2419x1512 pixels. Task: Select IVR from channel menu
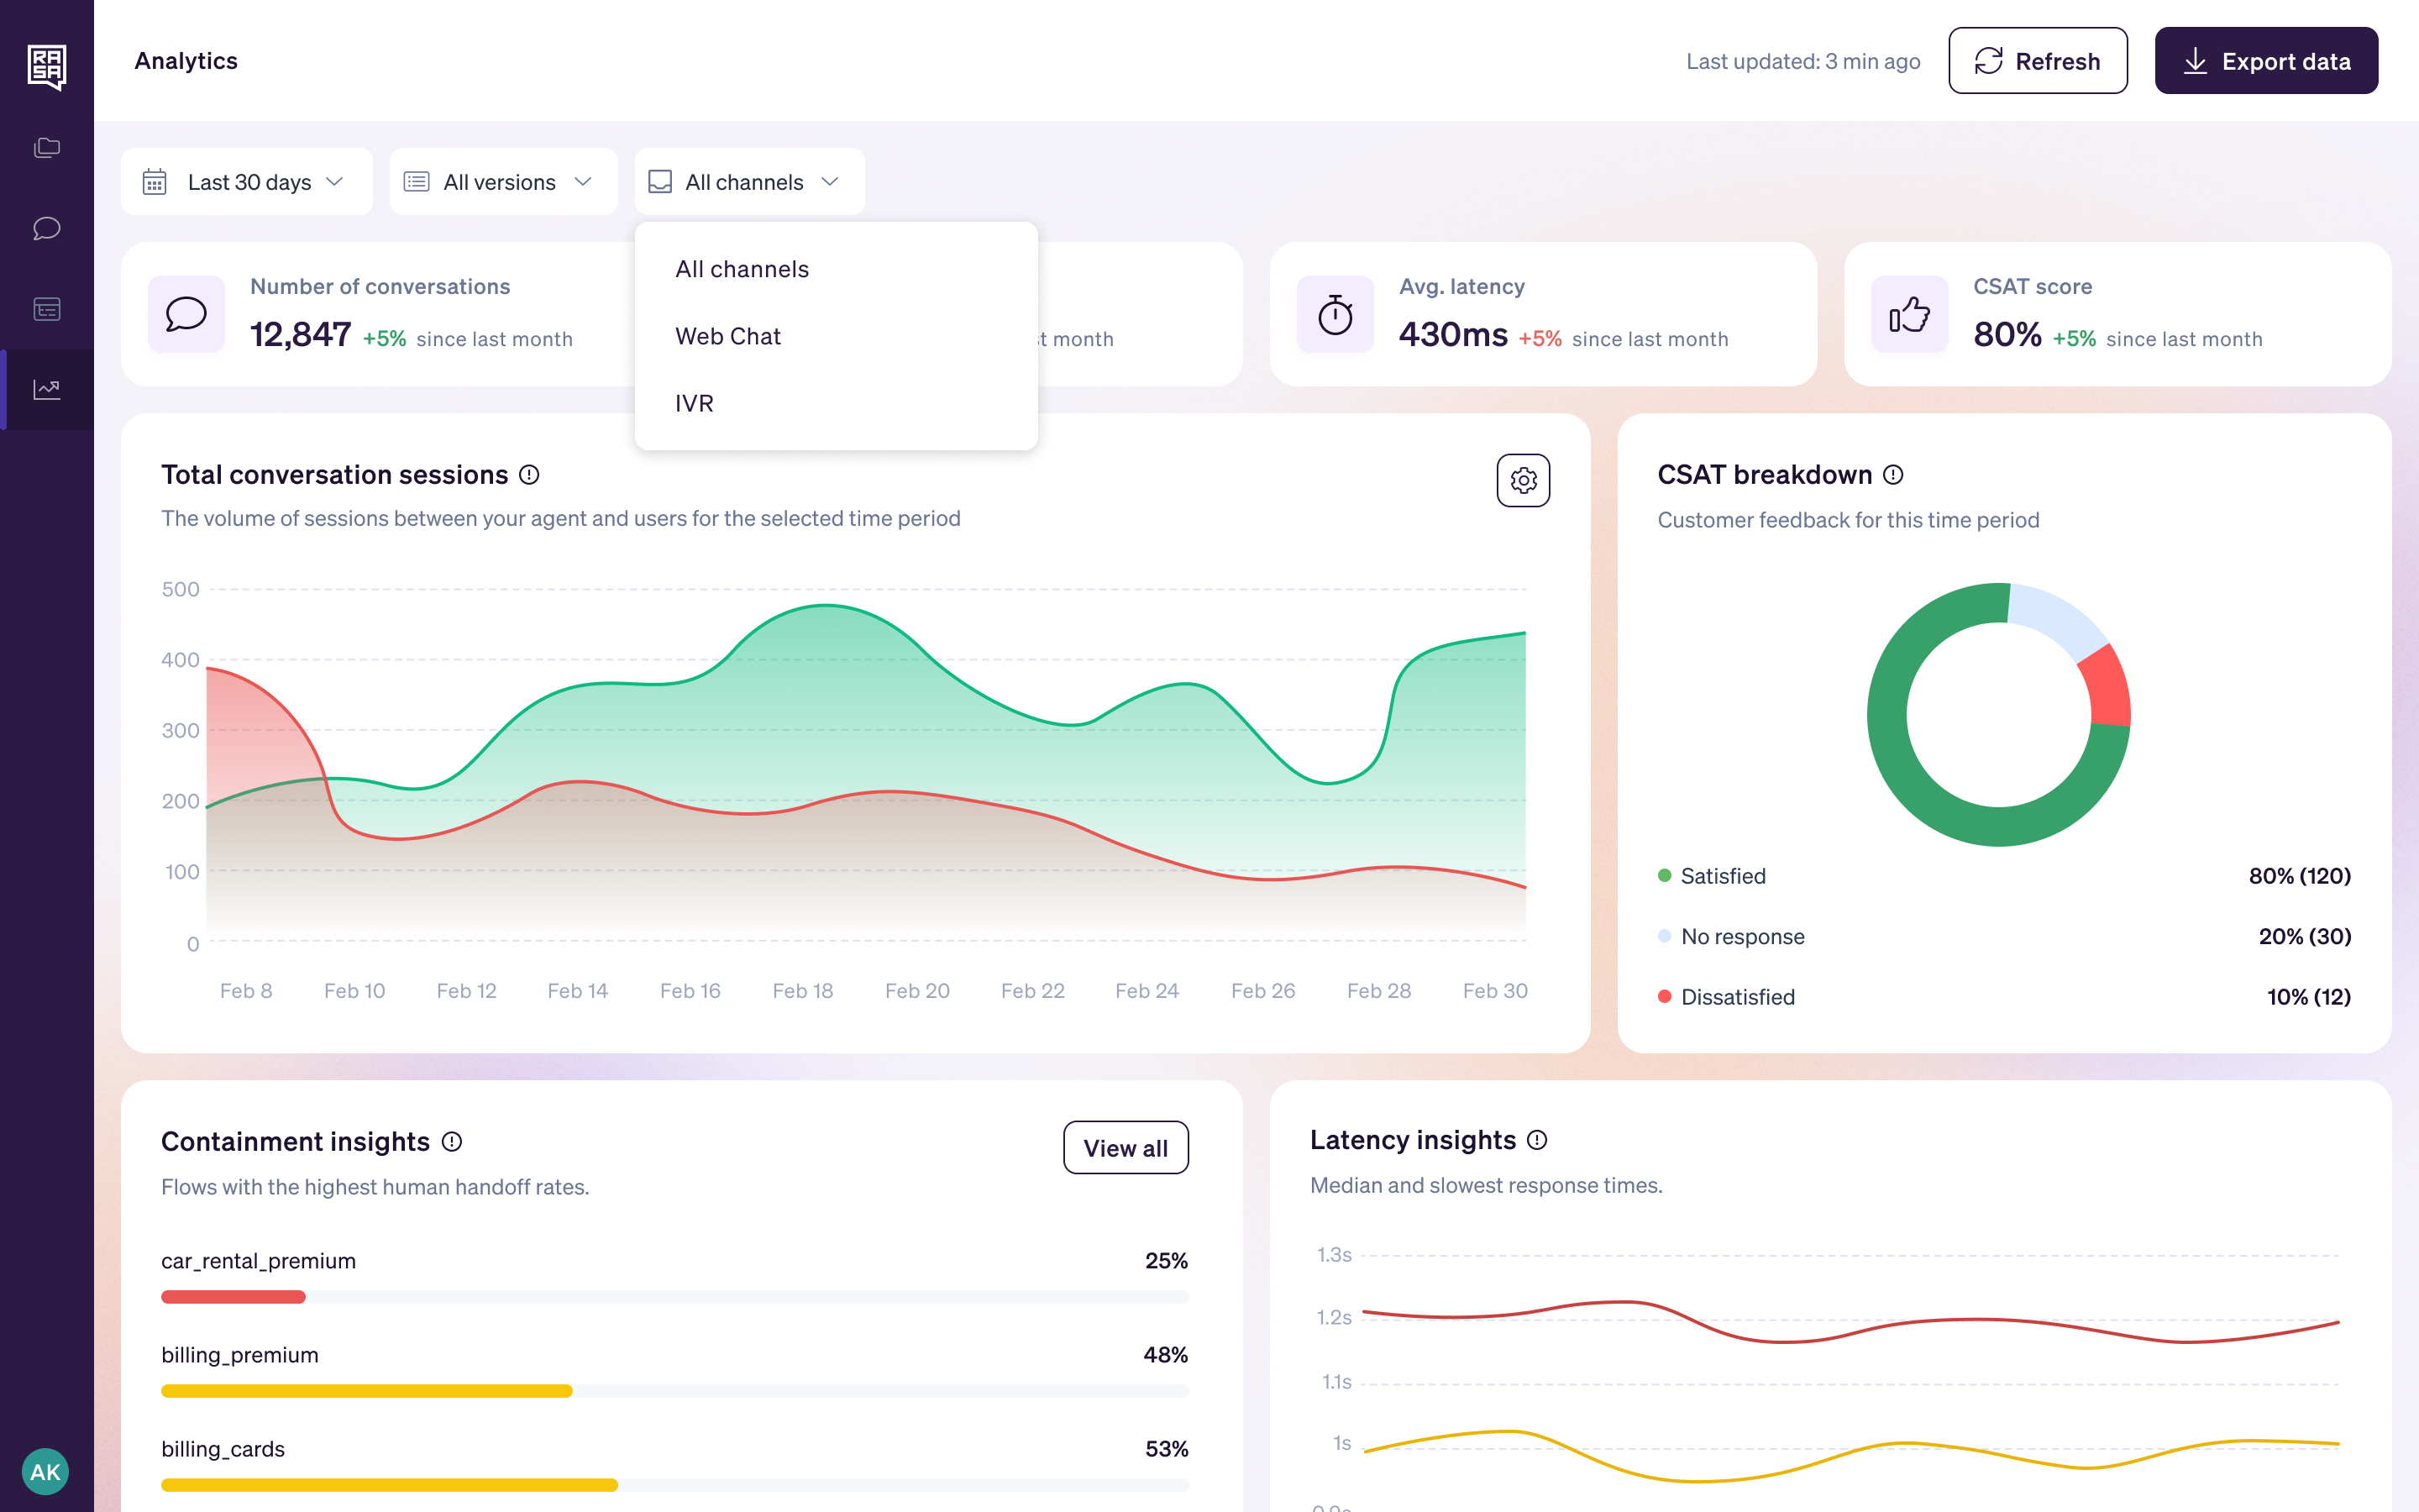pos(694,404)
